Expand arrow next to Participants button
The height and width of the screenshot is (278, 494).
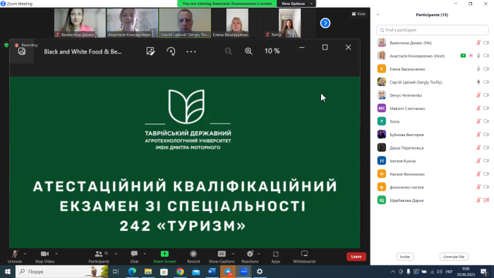click(x=116, y=254)
